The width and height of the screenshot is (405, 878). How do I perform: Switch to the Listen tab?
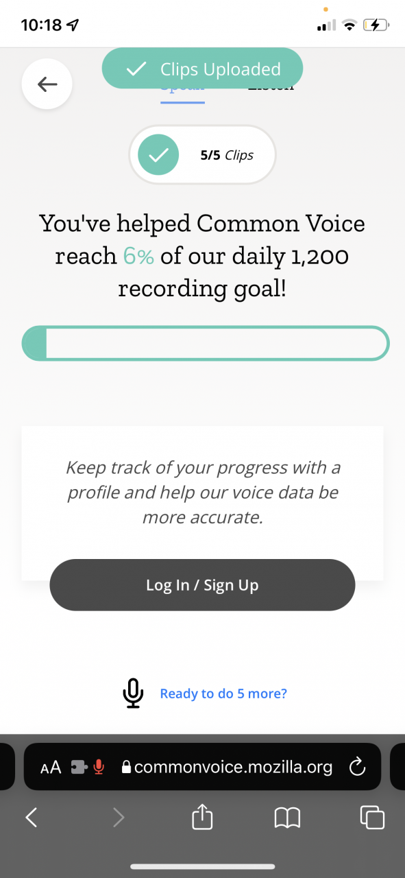[x=271, y=86]
